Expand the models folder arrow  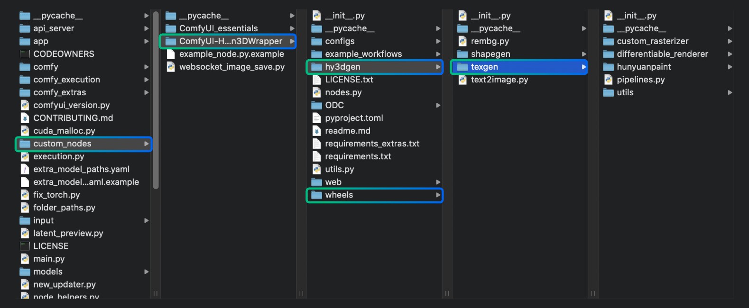pos(147,272)
